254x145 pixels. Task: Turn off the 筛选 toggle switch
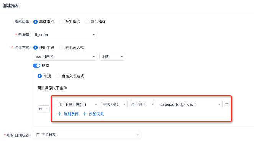click(x=36, y=65)
